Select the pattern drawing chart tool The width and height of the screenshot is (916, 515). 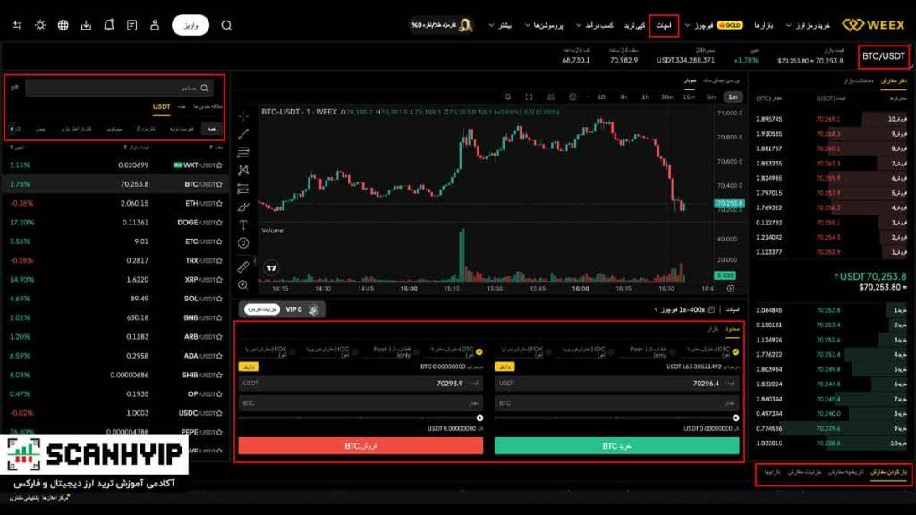tap(243, 171)
